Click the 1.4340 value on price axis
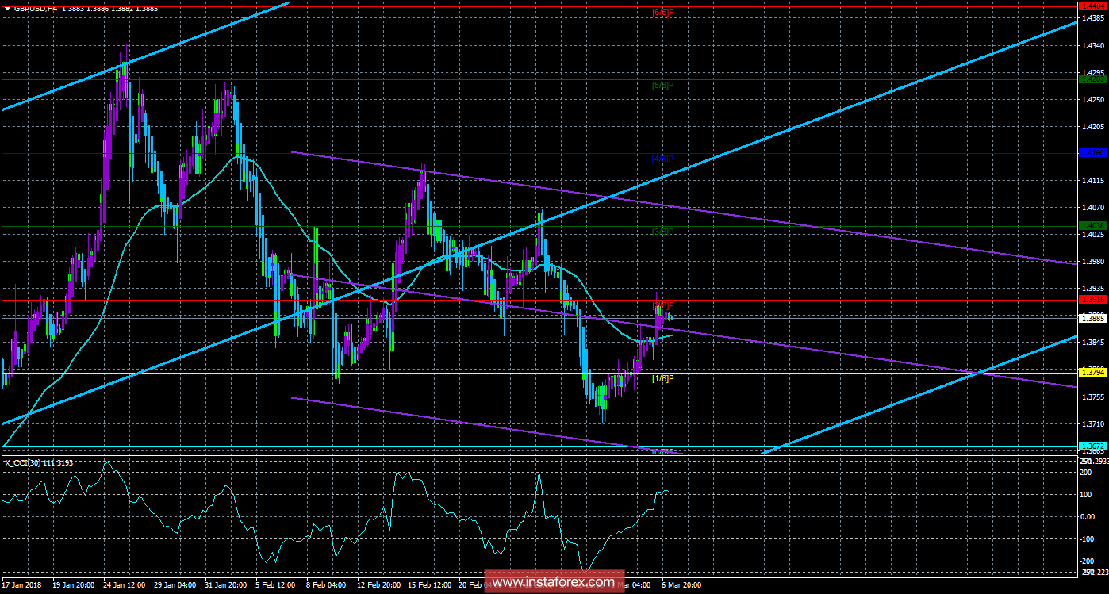1109x594 pixels. point(1092,46)
